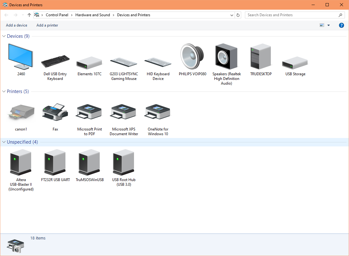Open the address bar history dropdown

point(232,15)
